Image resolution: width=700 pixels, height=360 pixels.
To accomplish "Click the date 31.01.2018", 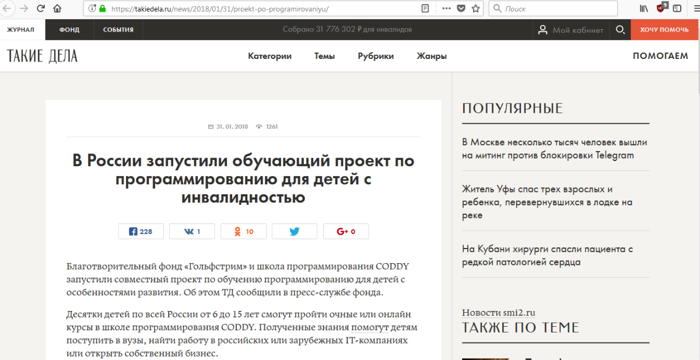I will pyautogui.click(x=232, y=126).
